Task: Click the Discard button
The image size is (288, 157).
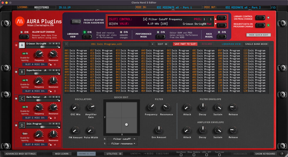Action: [207, 44]
